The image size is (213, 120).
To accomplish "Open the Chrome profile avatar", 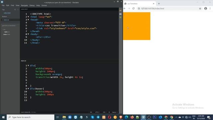I will click(206, 8).
